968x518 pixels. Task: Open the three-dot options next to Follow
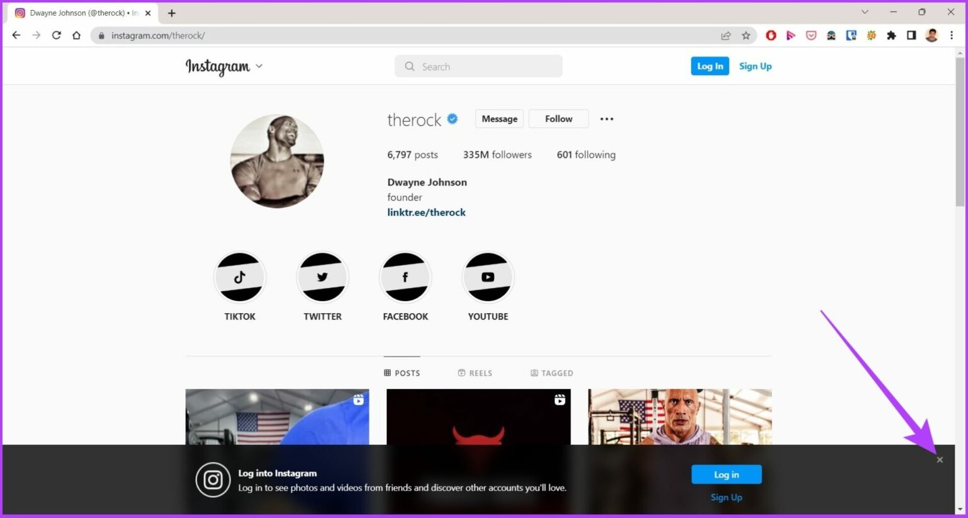coord(606,118)
